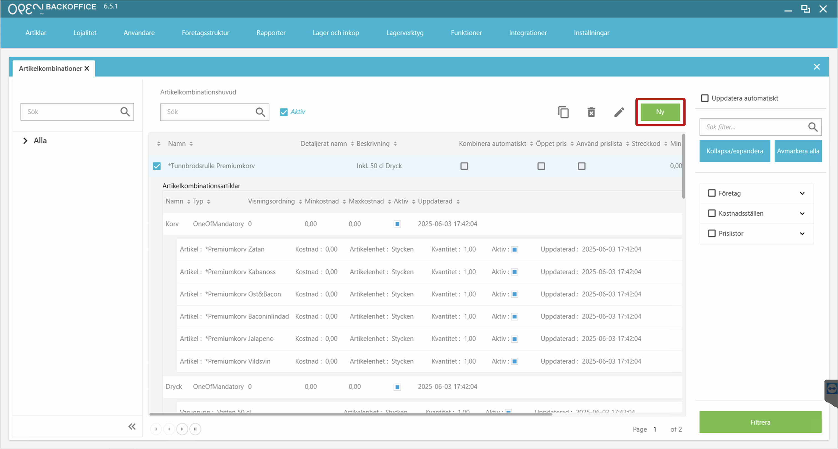Toggle the Aktiv checkbox
The height and width of the screenshot is (449, 838).
284,112
